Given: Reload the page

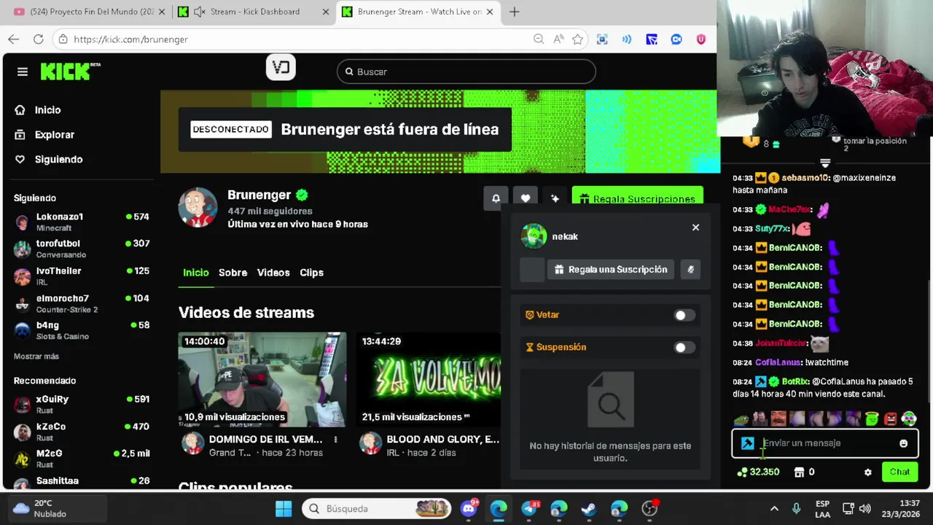Looking at the screenshot, I should (x=38, y=39).
